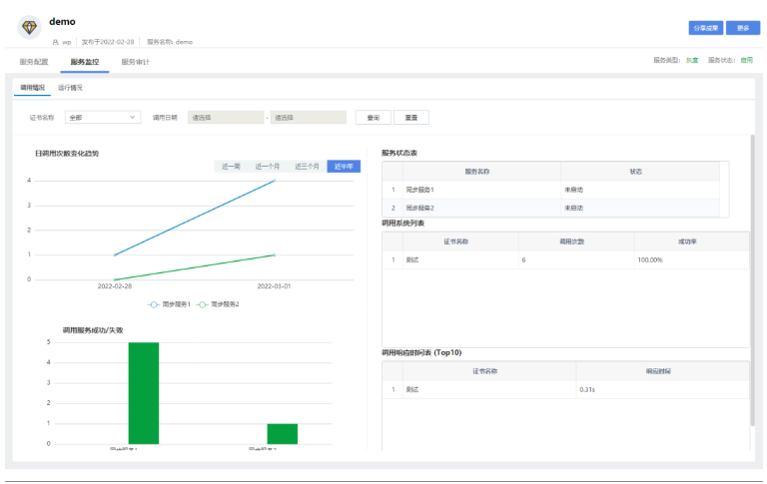Viewport: 767px width, 484px height.
Task: Switch to the 服务审计 tab
Action: 135,62
